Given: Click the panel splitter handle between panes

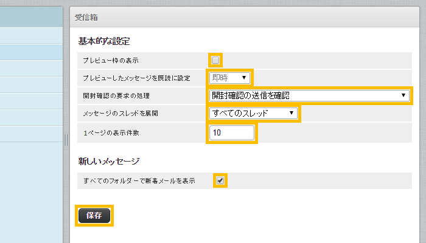Looking at the screenshot, I should (66, 140).
